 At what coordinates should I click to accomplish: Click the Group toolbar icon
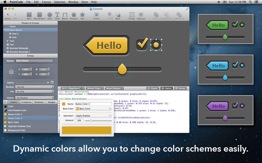tap(132, 15)
